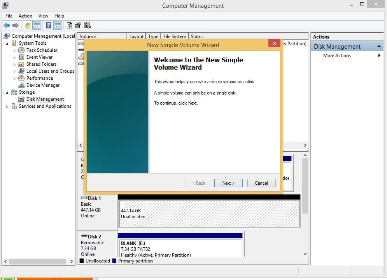
Task: Click the Shared Folders icon
Action: pyautogui.click(x=21, y=64)
